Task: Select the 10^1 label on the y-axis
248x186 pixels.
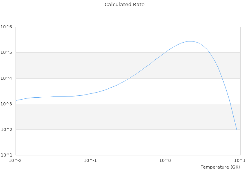Action: [x=7, y=155]
